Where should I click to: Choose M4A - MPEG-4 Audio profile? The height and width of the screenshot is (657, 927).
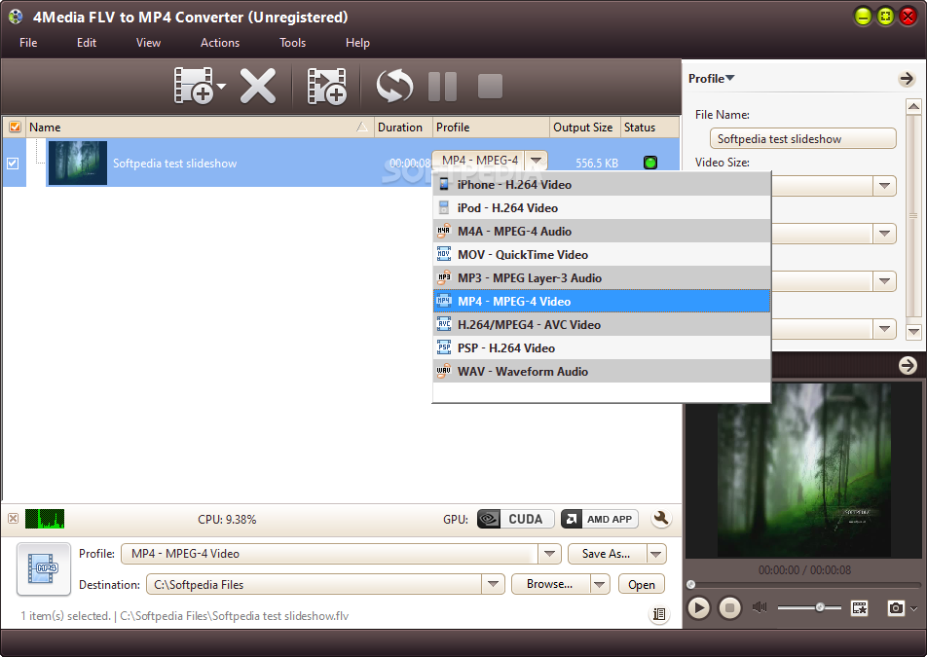point(602,231)
